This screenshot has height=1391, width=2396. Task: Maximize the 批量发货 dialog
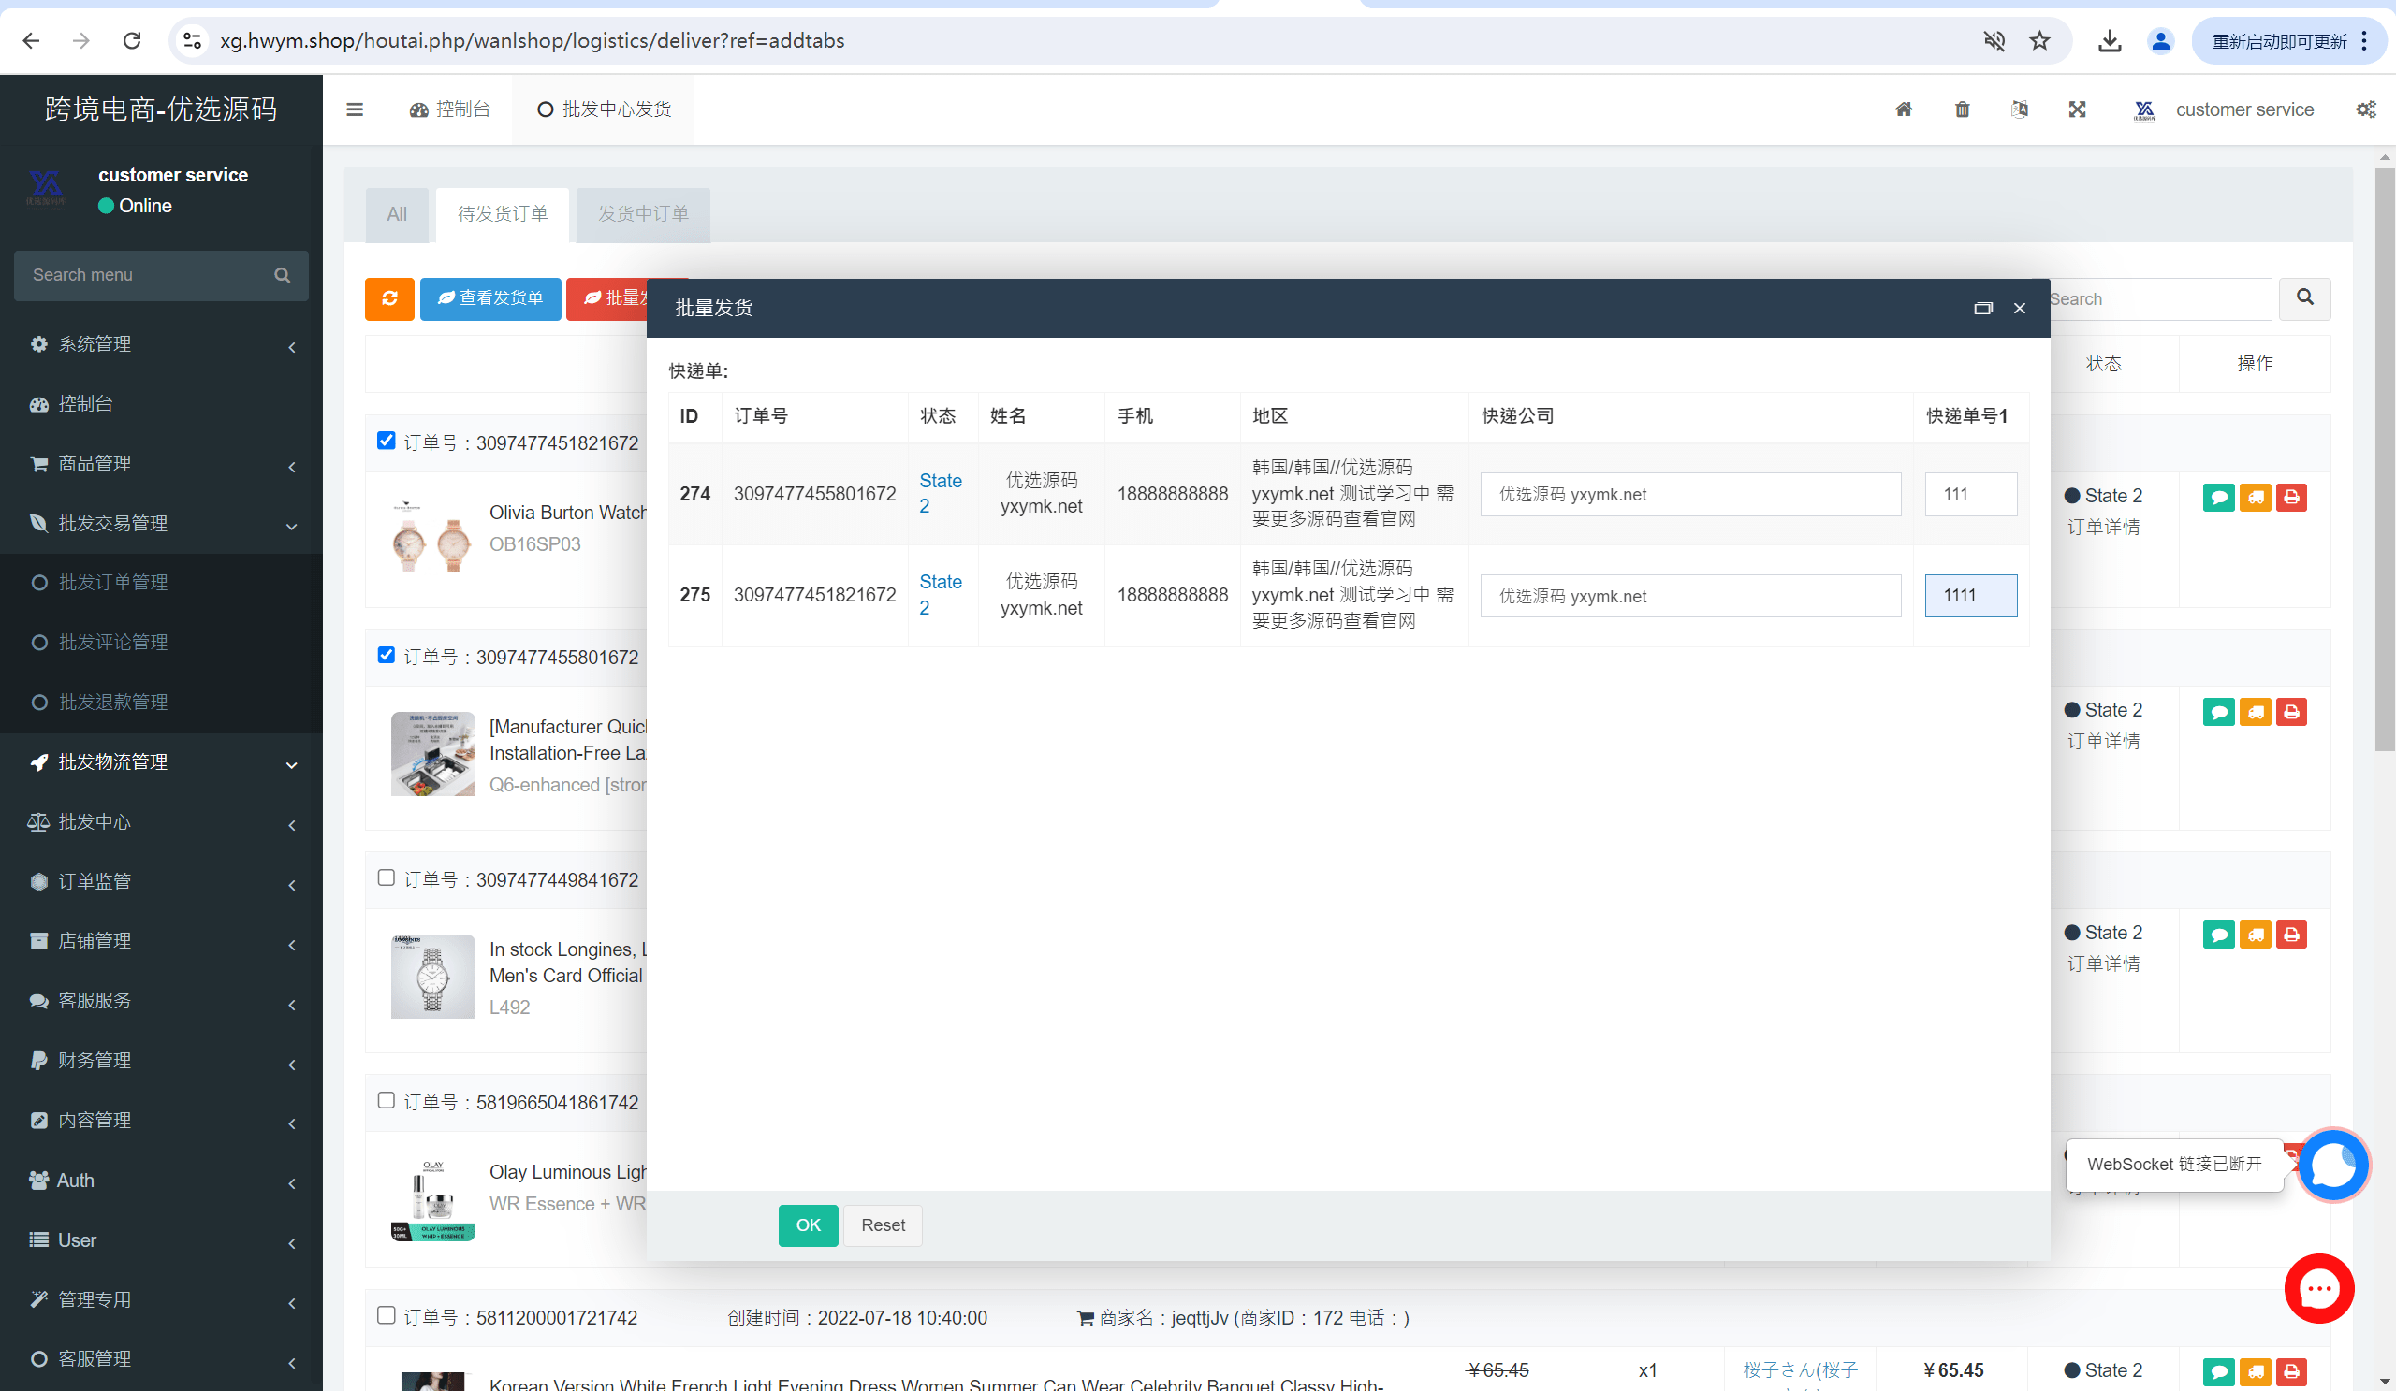1983,309
